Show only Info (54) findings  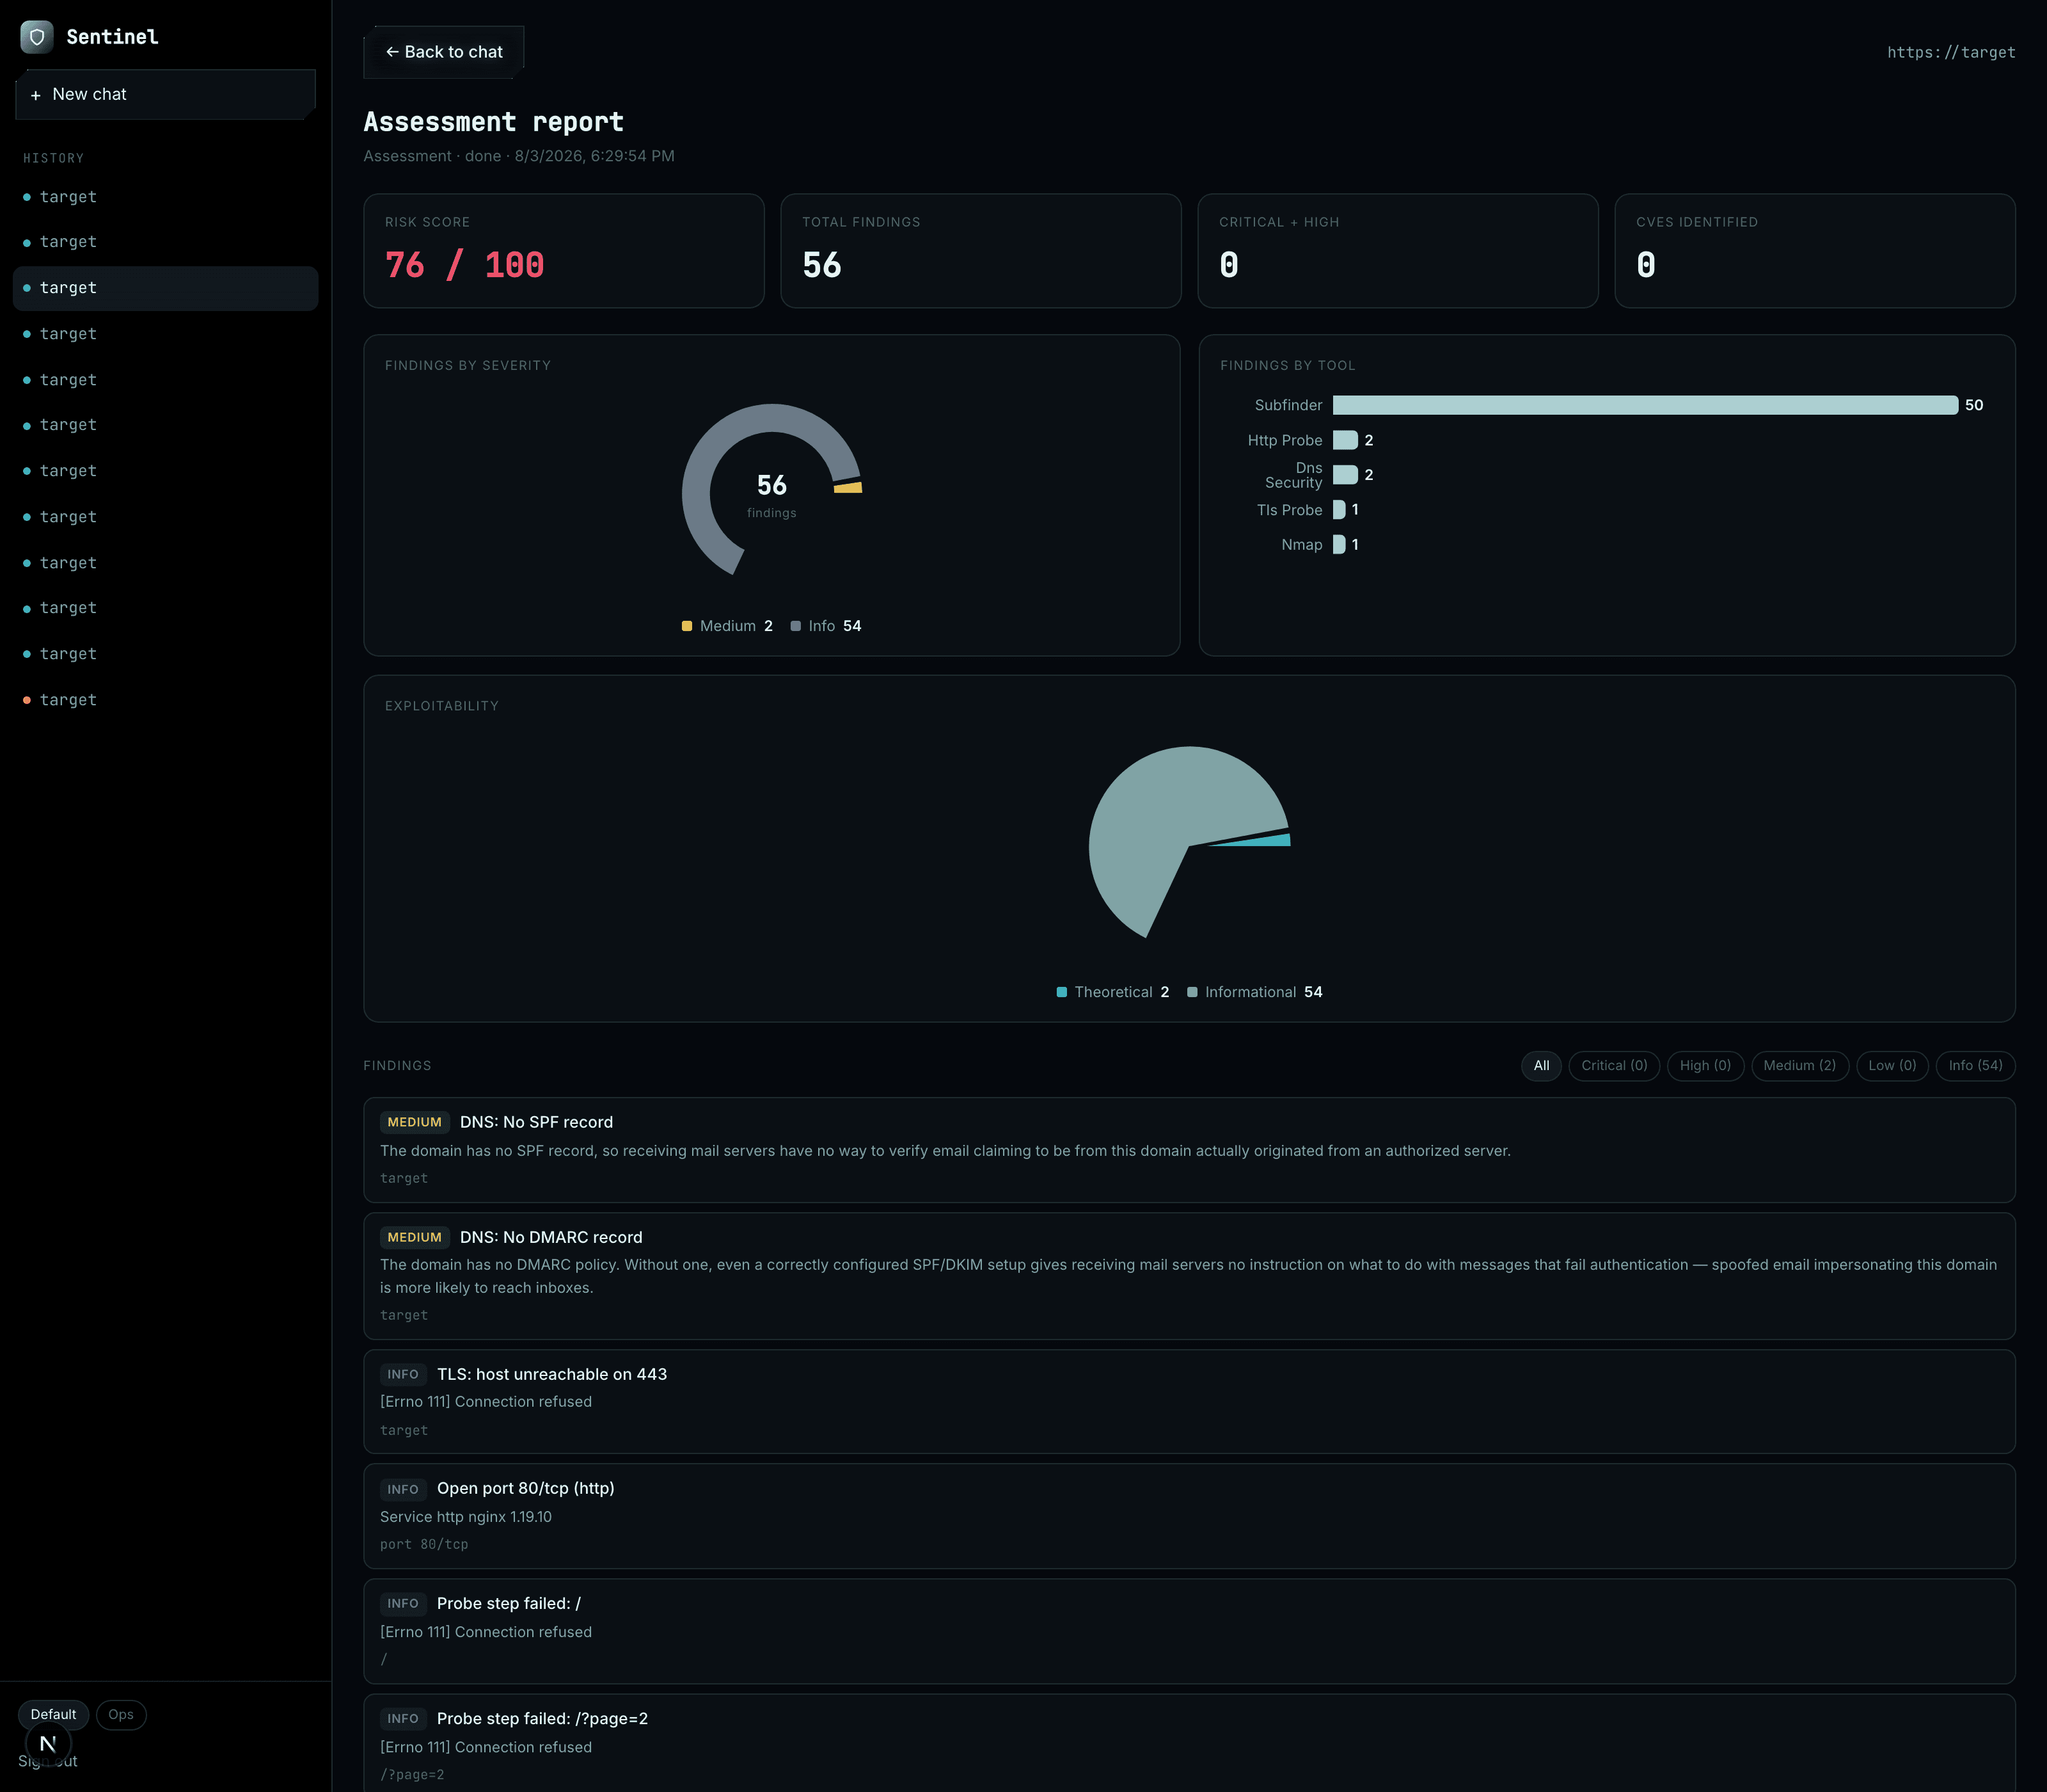1975,1066
